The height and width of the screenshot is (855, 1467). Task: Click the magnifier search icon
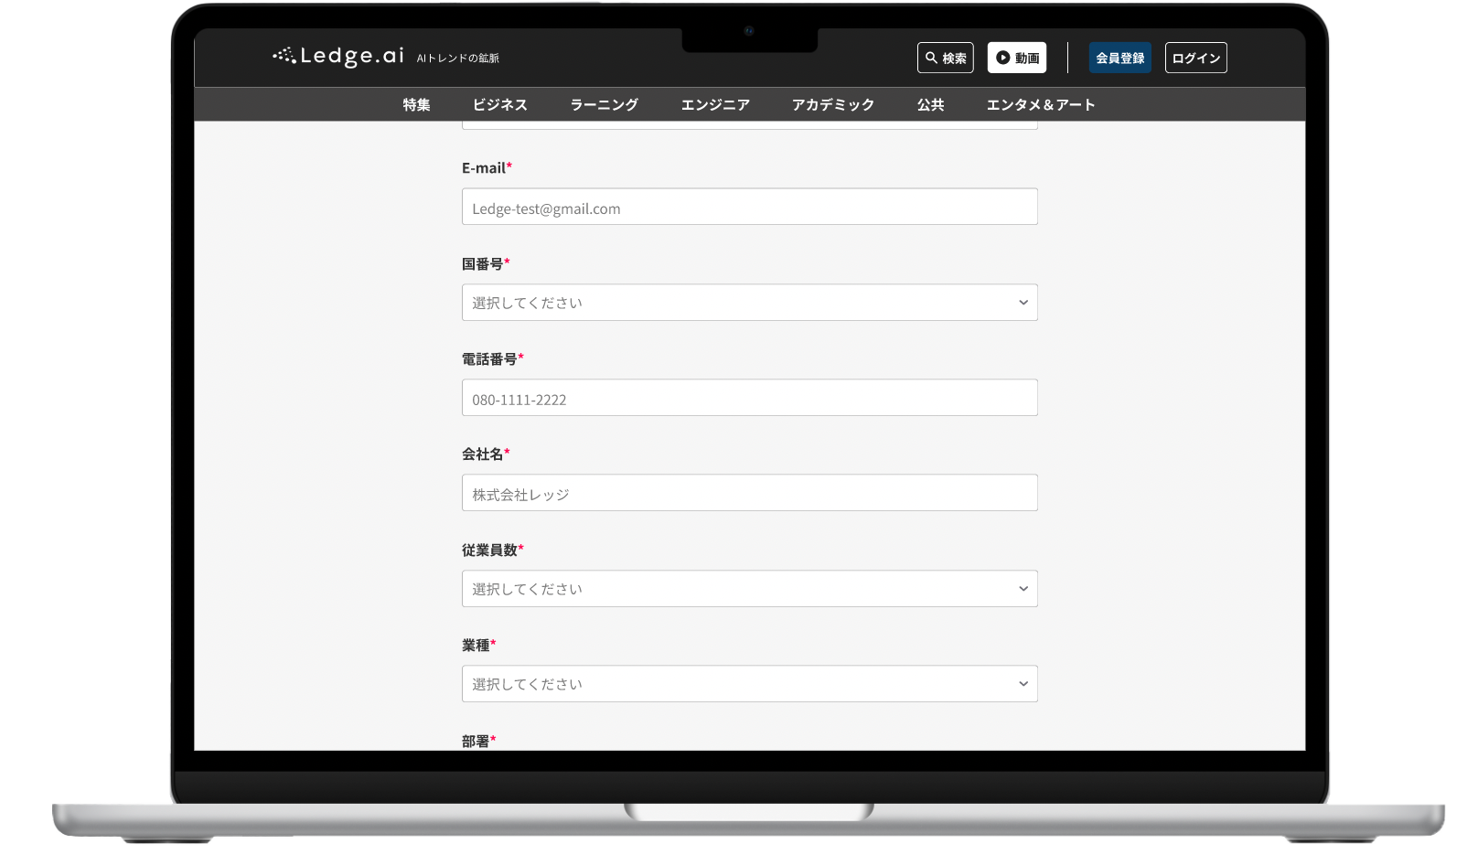pos(931,58)
